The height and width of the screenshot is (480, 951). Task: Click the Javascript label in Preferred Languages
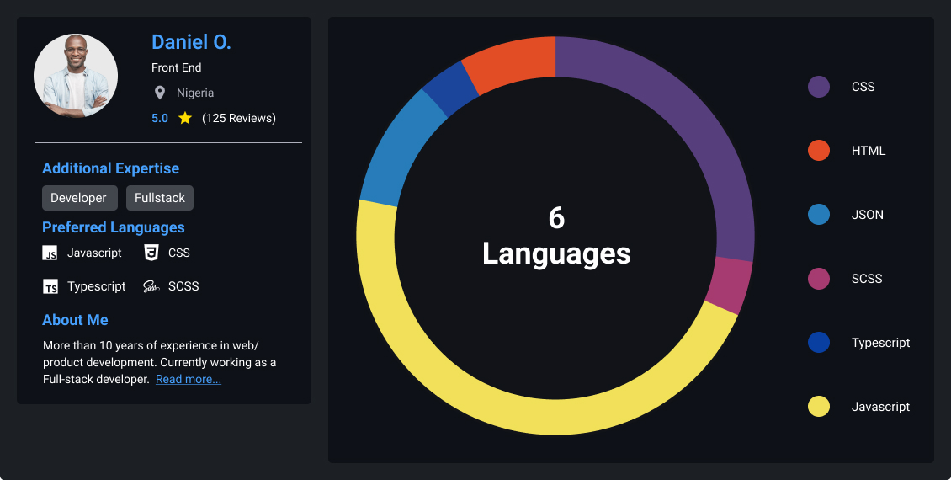click(94, 253)
